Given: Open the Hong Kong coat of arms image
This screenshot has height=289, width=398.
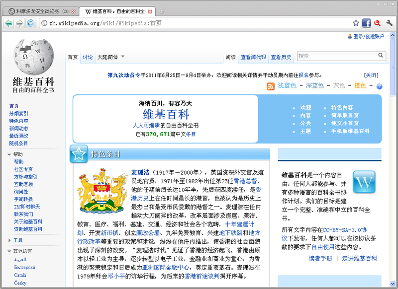Looking at the screenshot, I should 103,191.
